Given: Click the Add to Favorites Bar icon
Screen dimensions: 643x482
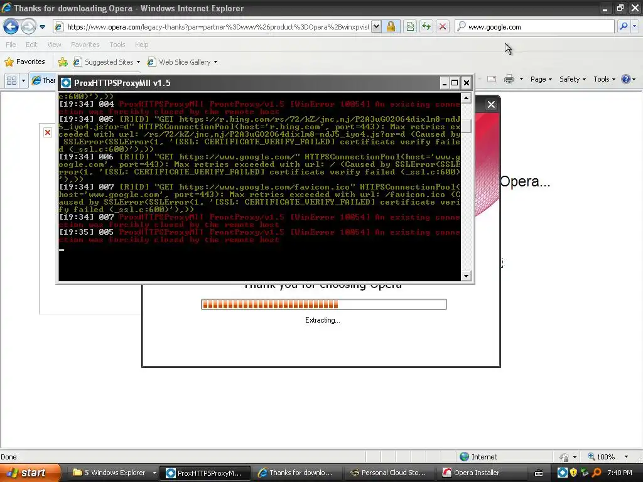Looking at the screenshot, I should coord(63,62).
